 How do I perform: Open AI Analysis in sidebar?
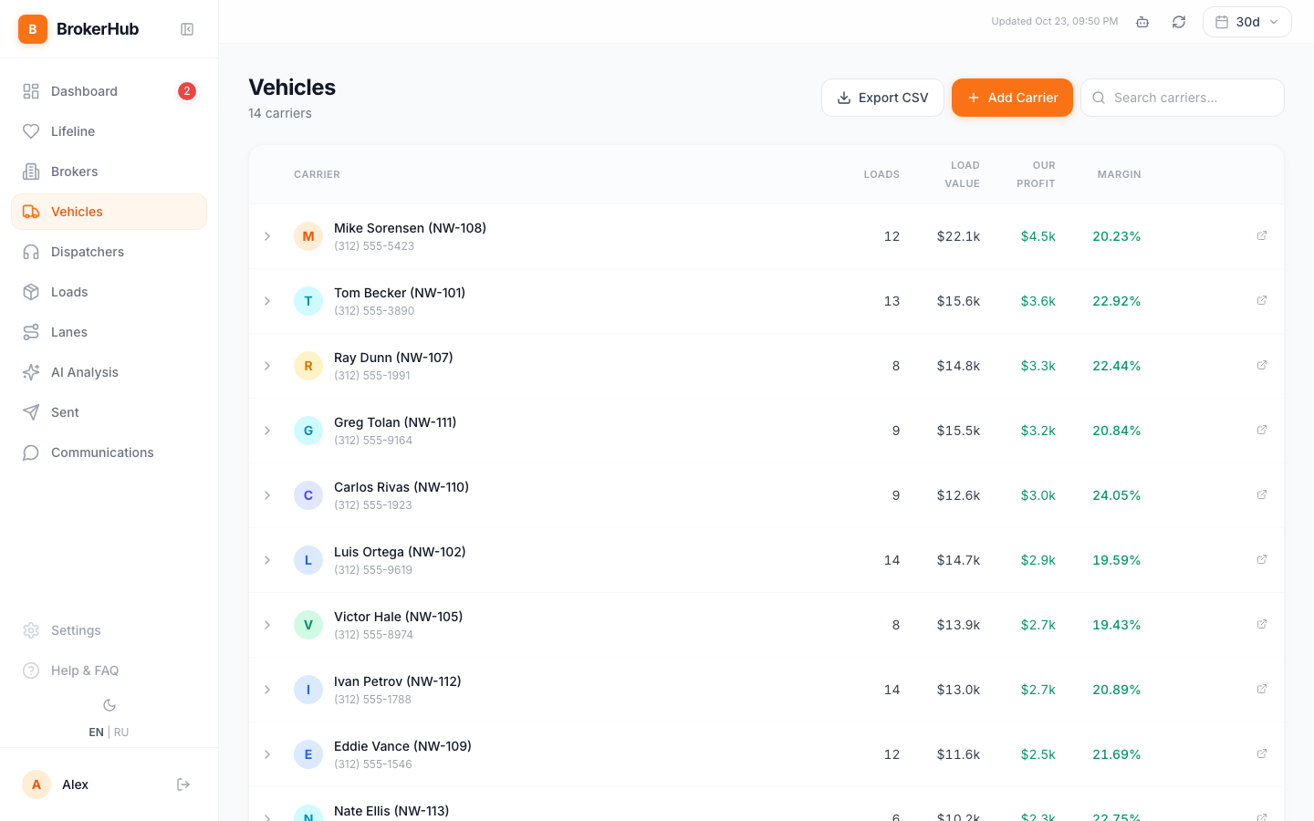click(x=109, y=372)
